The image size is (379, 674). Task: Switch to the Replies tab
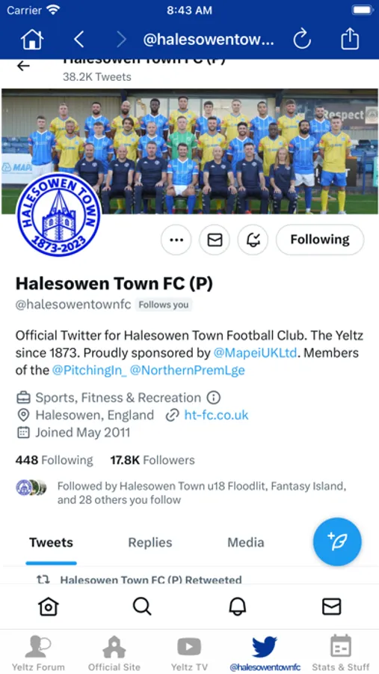[150, 542]
